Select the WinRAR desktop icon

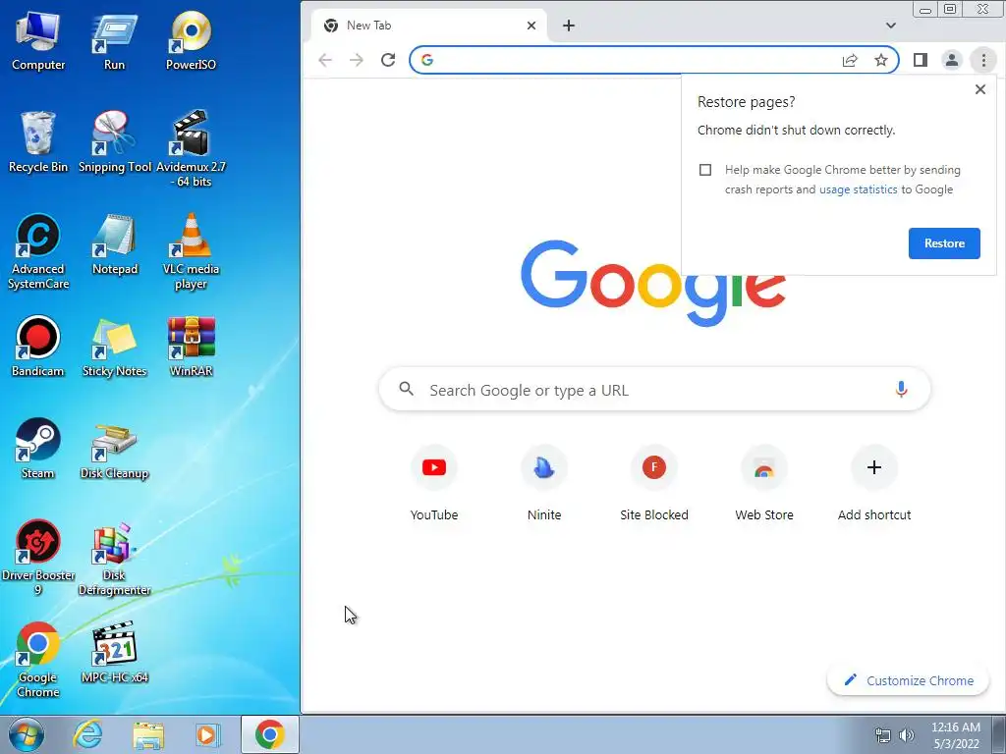(191, 347)
